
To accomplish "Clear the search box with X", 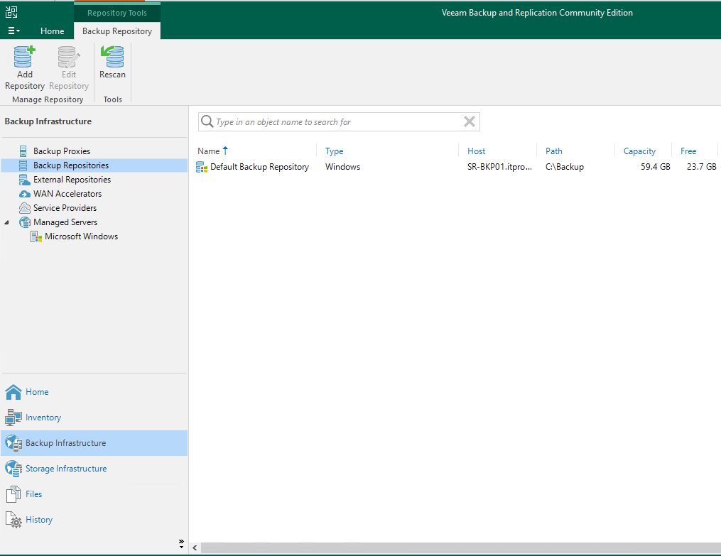I will (x=469, y=122).
